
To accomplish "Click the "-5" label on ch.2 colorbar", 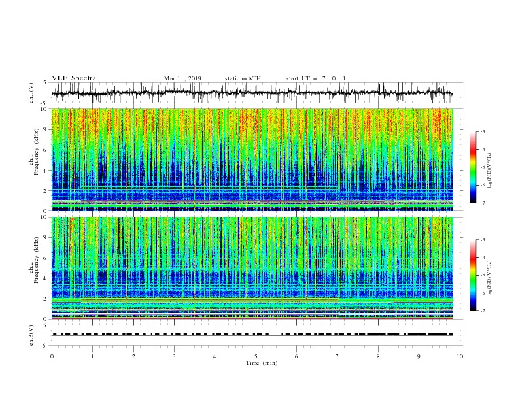I will click(482, 275).
